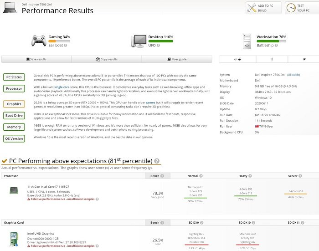Click the 27% 53.7 fps DX10 score

coord(247,248)
